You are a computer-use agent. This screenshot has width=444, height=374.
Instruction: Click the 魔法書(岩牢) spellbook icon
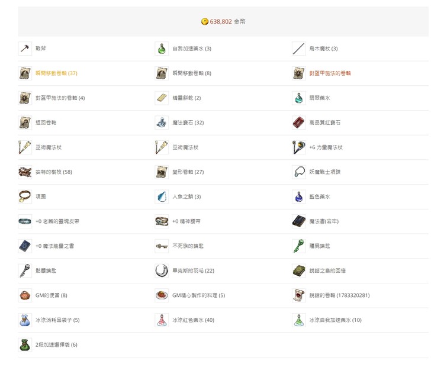(299, 221)
